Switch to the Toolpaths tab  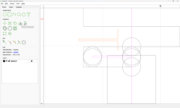point(19,7)
